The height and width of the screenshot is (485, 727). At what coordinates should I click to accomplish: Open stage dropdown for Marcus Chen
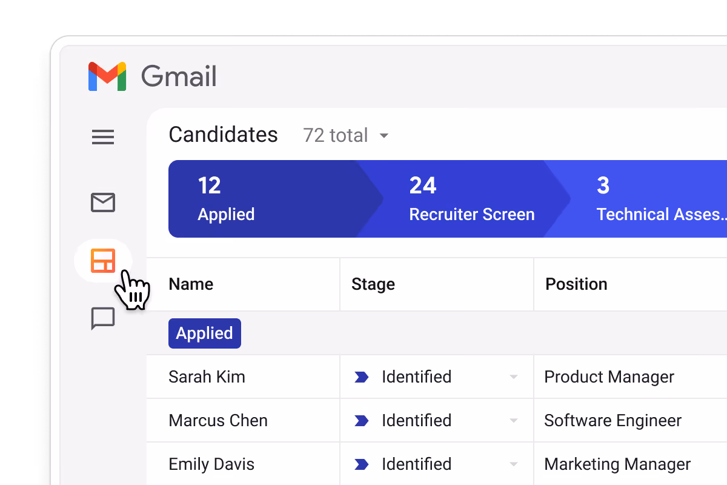(x=514, y=421)
